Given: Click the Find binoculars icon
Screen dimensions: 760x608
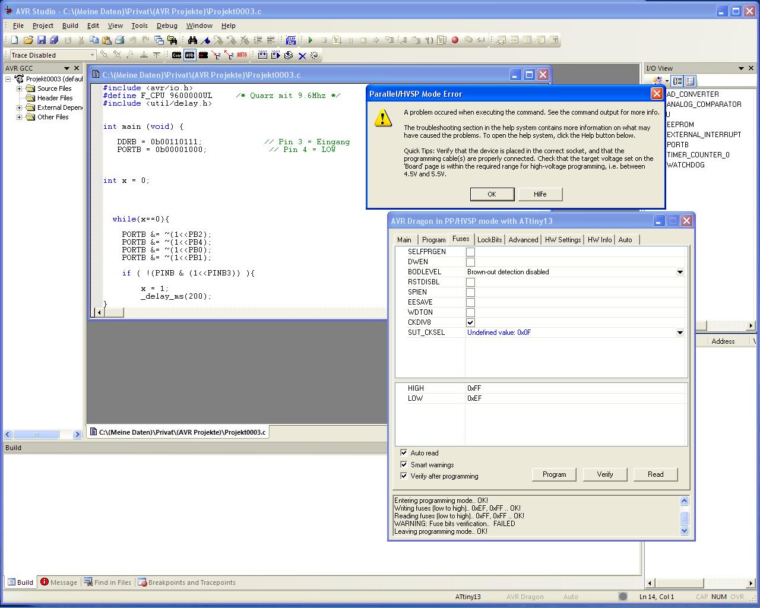Looking at the screenshot, I should tap(192, 40).
